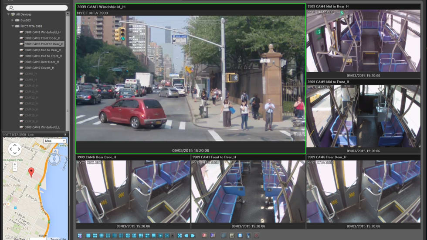Select the single-view layout icon

(x=88, y=236)
